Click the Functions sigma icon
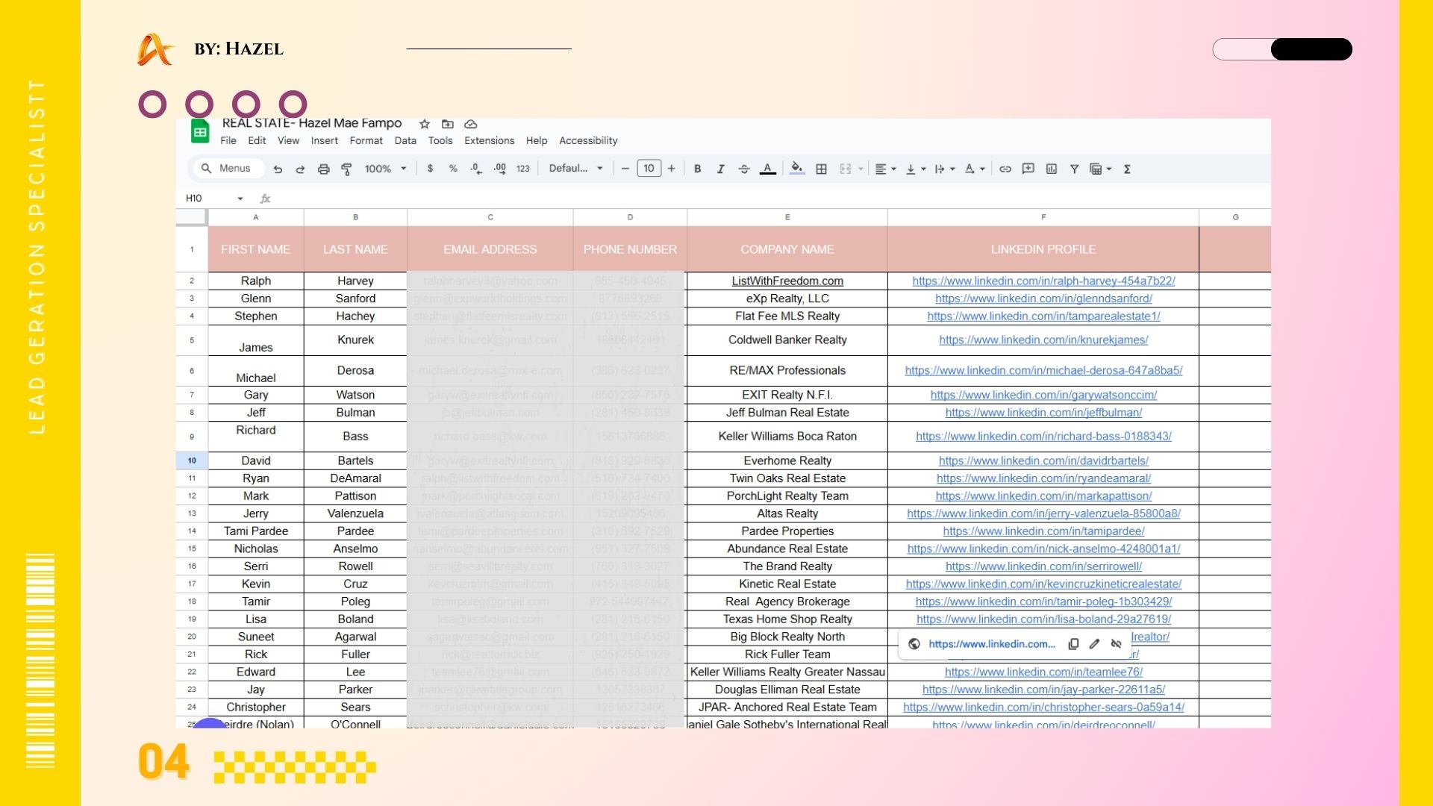The height and width of the screenshot is (806, 1433). tap(1128, 169)
